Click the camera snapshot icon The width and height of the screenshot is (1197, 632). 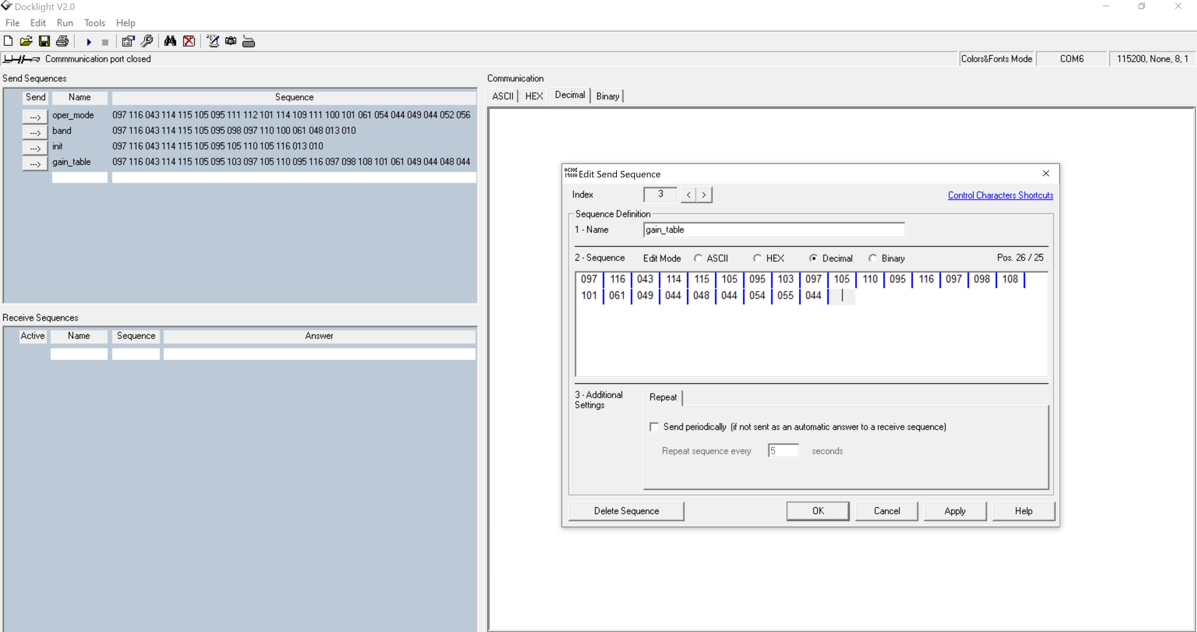(x=230, y=41)
